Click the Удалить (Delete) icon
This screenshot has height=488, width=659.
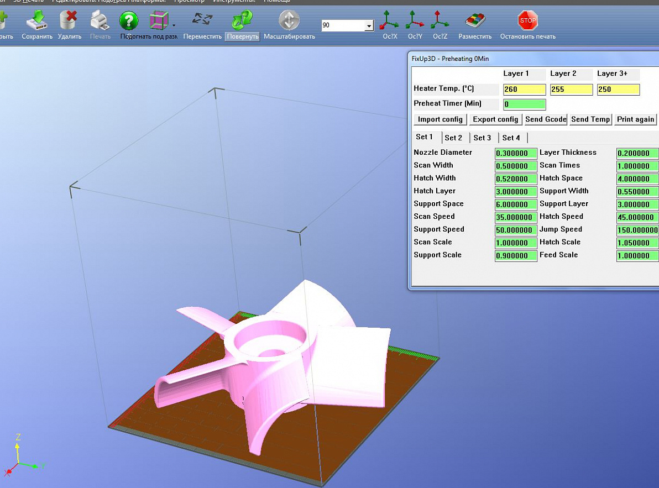pos(69,20)
